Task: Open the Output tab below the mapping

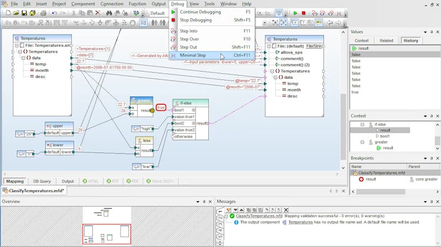Action: pyautogui.click(x=68, y=181)
